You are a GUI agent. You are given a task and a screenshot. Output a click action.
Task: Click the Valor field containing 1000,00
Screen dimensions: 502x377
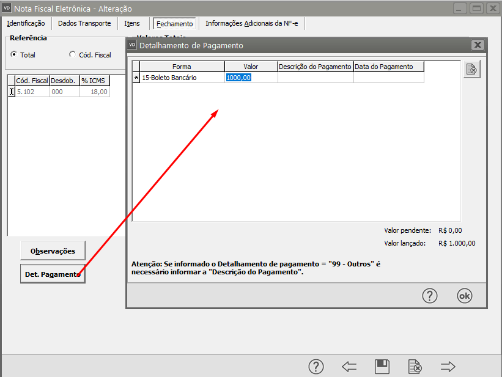(x=251, y=78)
